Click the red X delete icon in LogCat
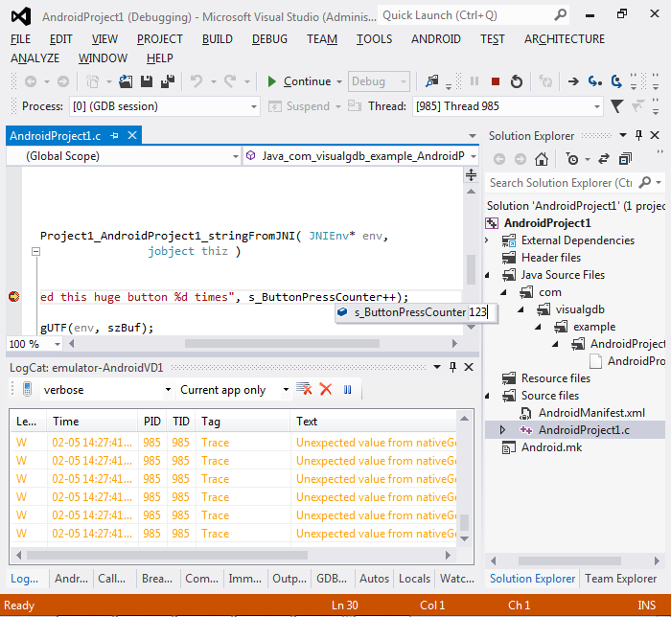 pyautogui.click(x=326, y=389)
